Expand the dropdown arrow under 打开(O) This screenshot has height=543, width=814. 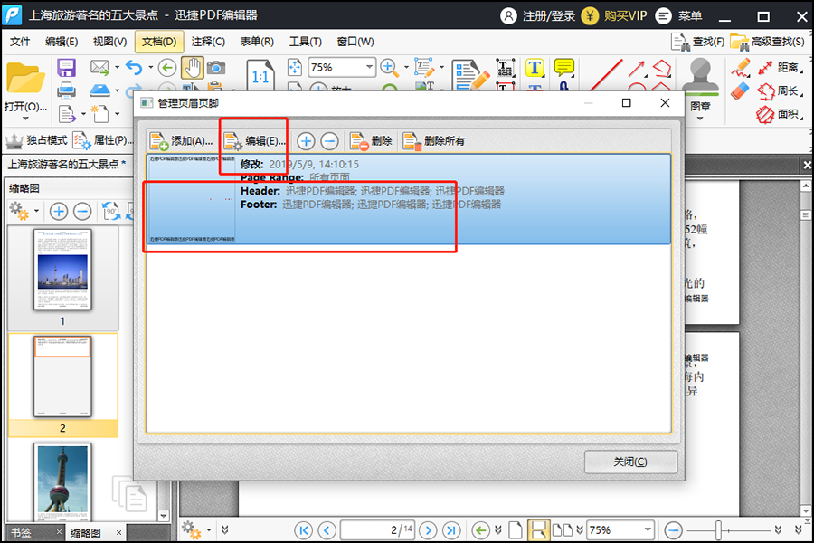pyautogui.click(x=25, y=119)
